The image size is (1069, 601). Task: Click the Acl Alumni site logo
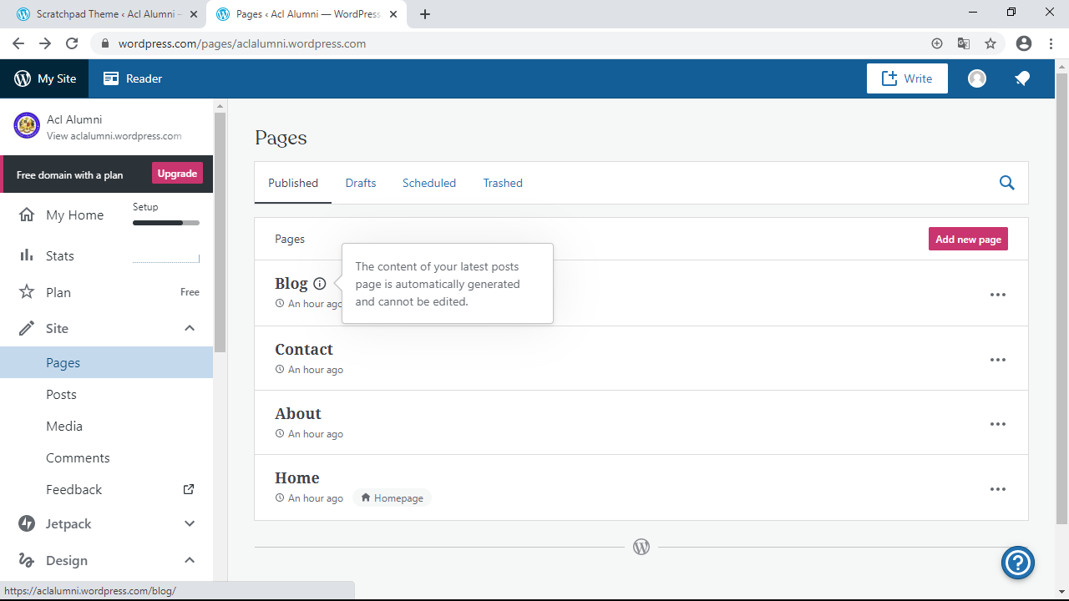tap(28, 126)
